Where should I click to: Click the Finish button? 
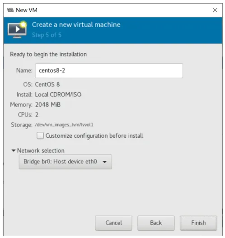pyautogui.click(x=198, y=223)
